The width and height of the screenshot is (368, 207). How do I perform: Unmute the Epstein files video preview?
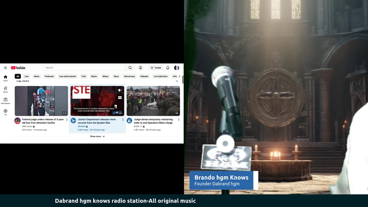coord(120,90)
